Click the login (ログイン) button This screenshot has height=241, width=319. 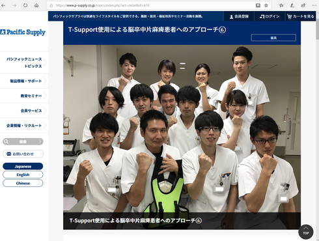[270, 16]
